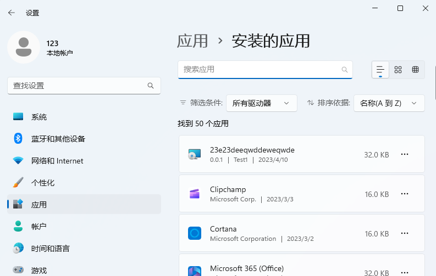Viewport: 436px width, 276px height.
Task: Click the vertical scrollbar at right edge
Action: click(x=435, y=83)
